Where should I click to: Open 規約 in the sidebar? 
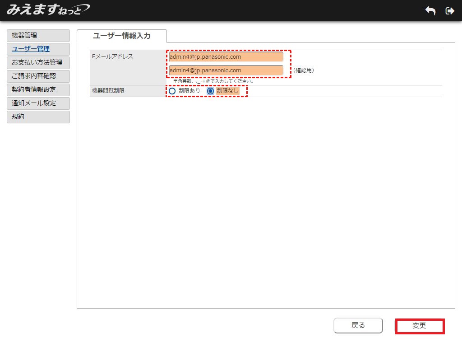[38, 117]
